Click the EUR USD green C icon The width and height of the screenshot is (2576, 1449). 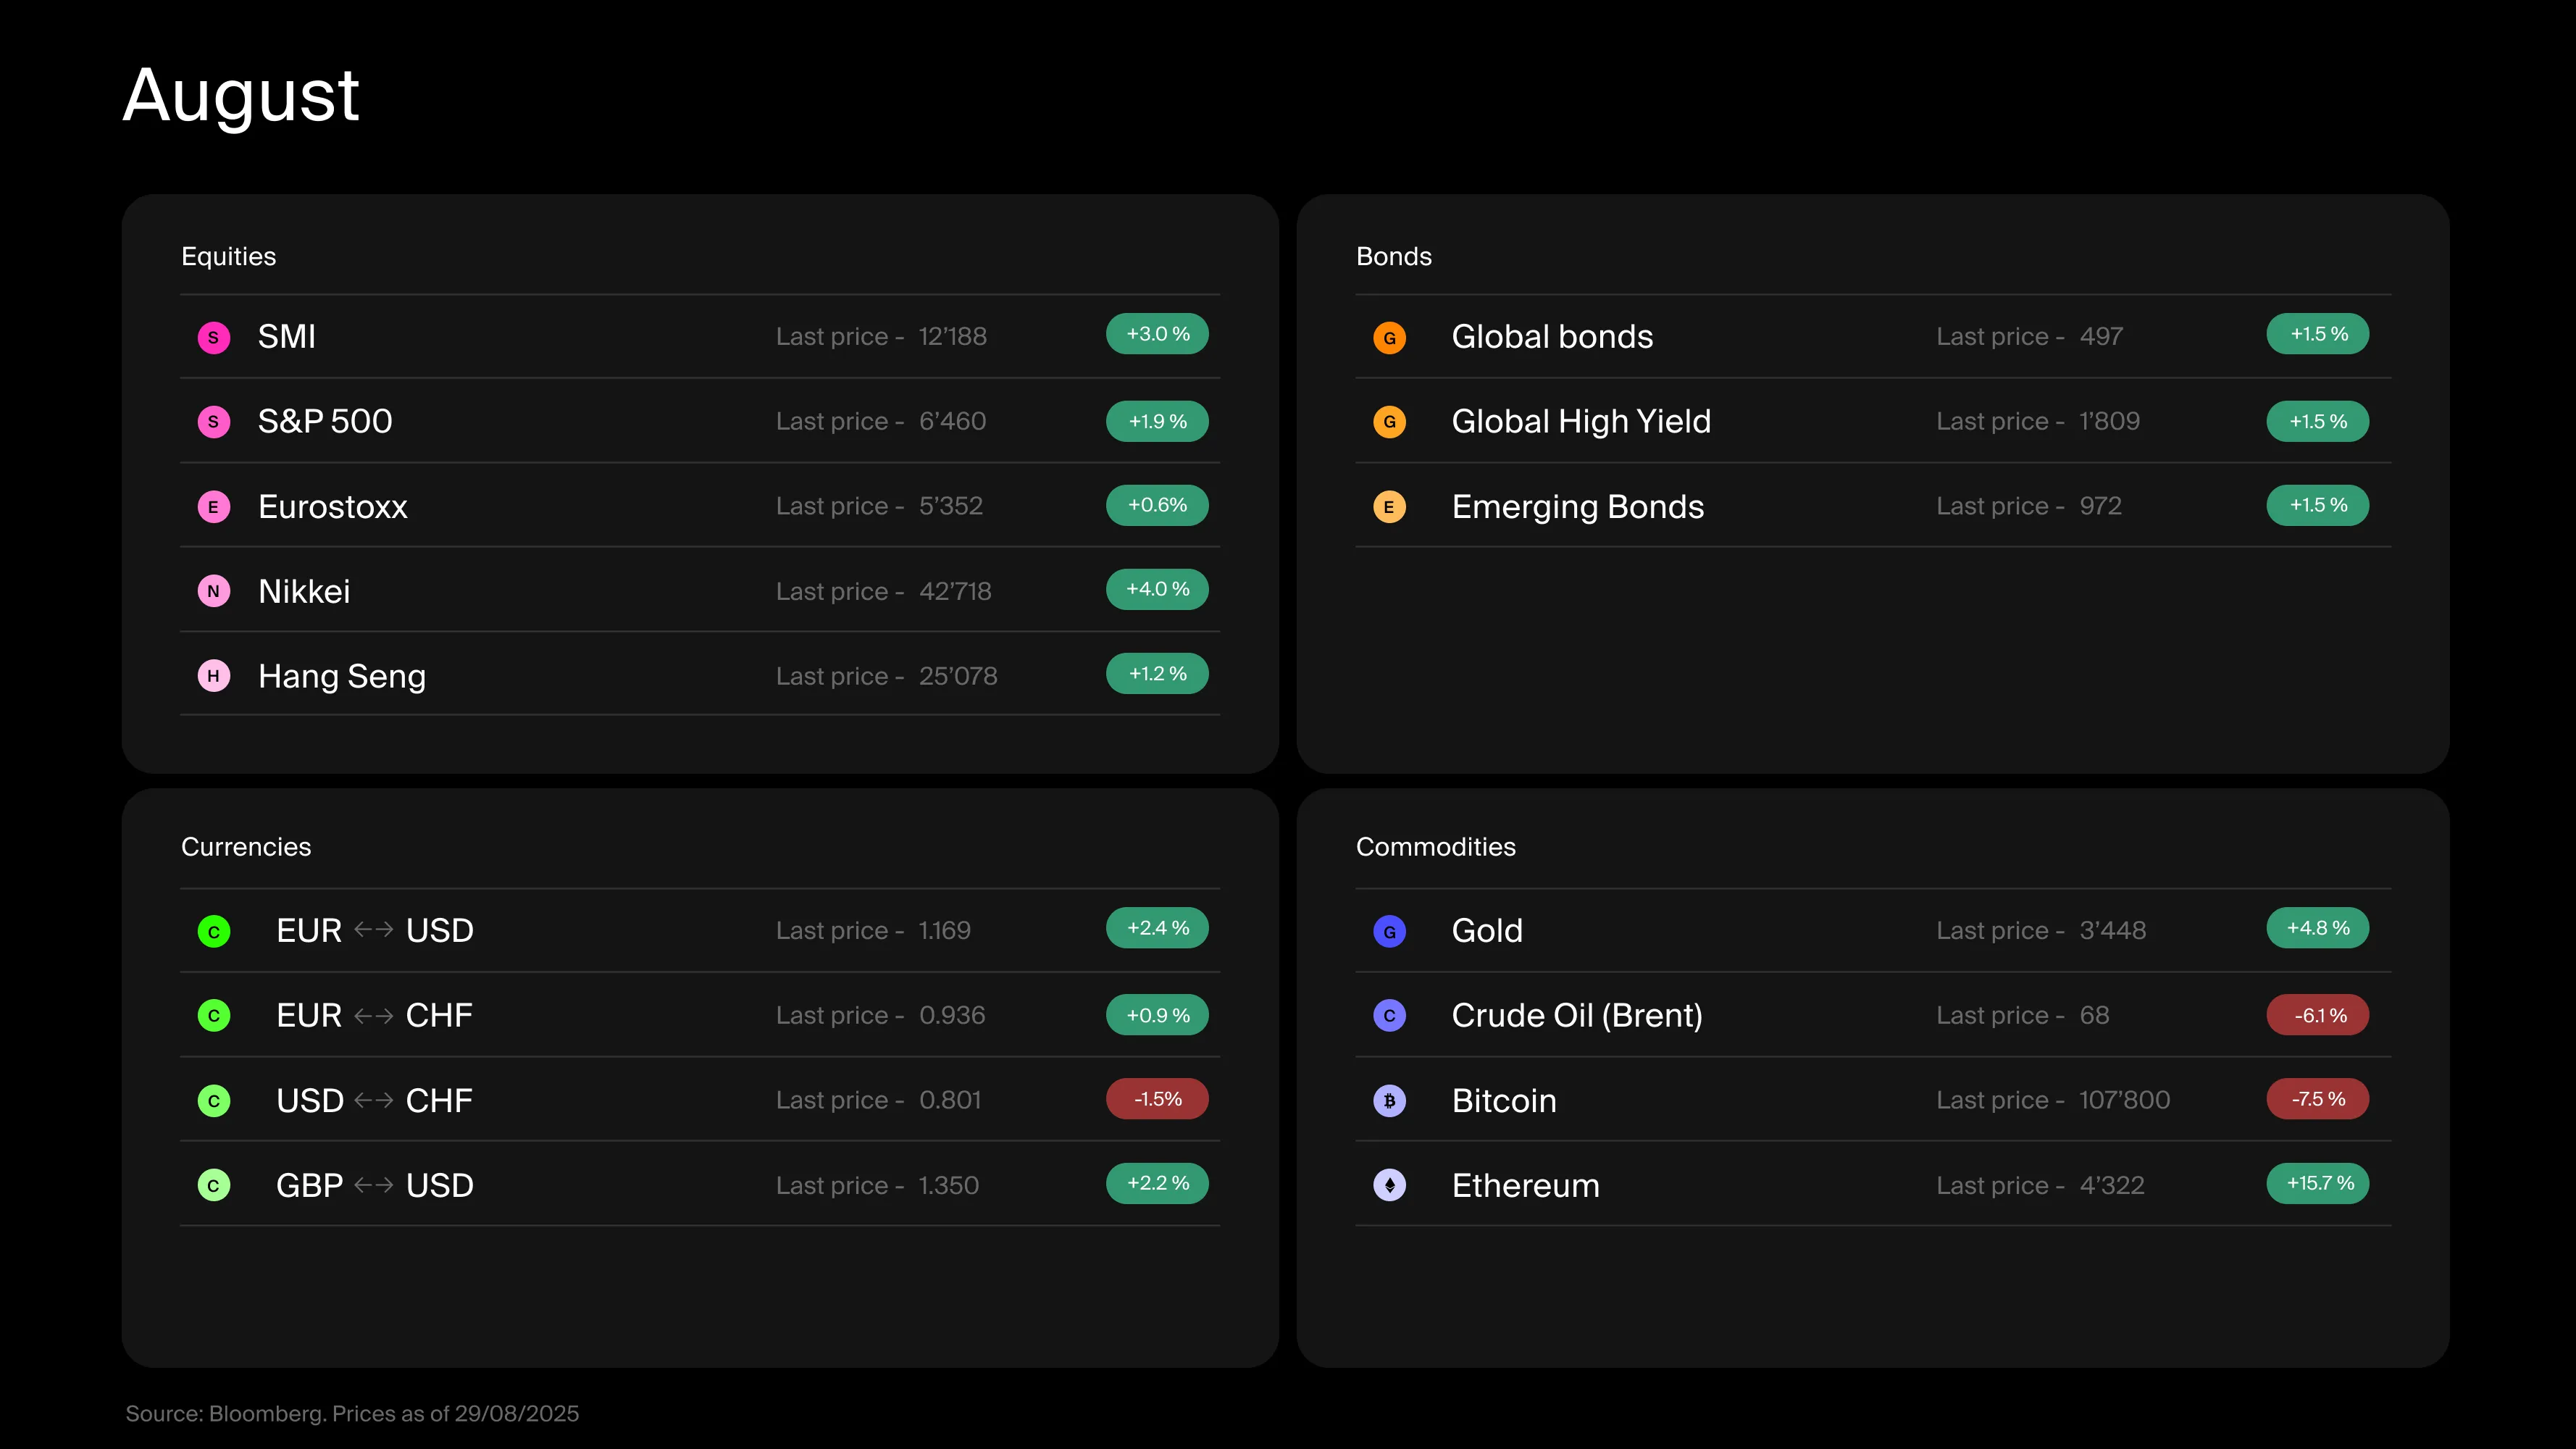tap(213, 931)
